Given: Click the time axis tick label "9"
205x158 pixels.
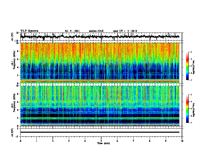Looking at the screenshot, I should (166, 141).
